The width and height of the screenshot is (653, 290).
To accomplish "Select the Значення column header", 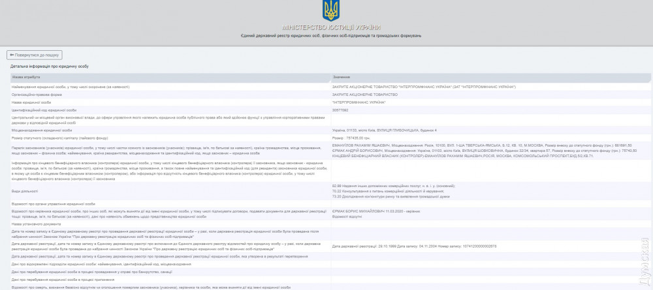I will click(x=342, y=77).
